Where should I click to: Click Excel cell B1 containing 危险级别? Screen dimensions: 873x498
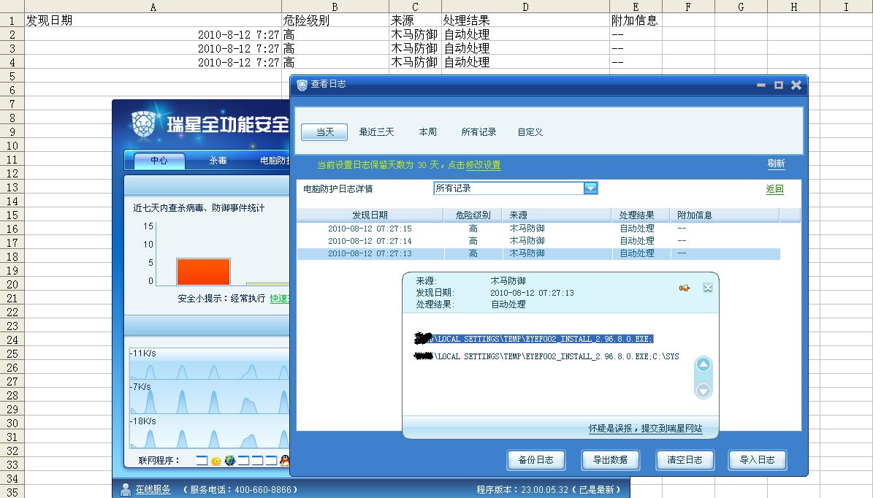pos(335,20)
